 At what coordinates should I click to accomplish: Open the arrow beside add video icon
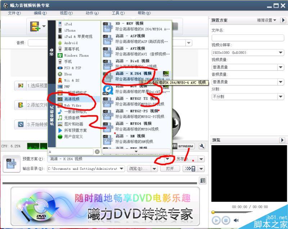click(44, 26)
